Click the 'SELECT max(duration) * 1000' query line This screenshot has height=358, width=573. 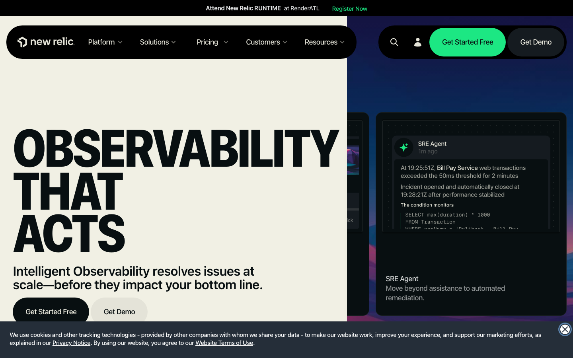tap(448, 215)
